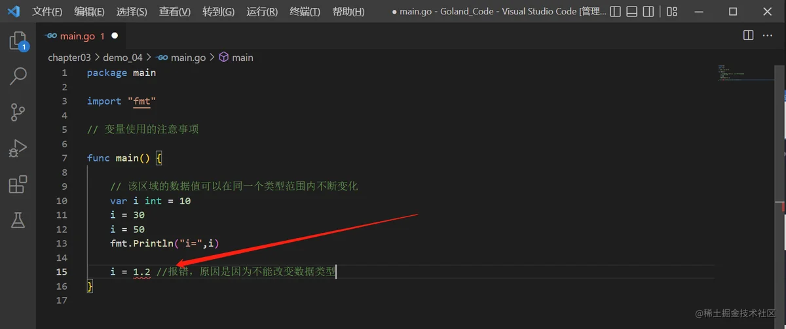Viewport: 786px width, 329px height.
Task: Open the customize layout icon
Action: tap(672, 12)
